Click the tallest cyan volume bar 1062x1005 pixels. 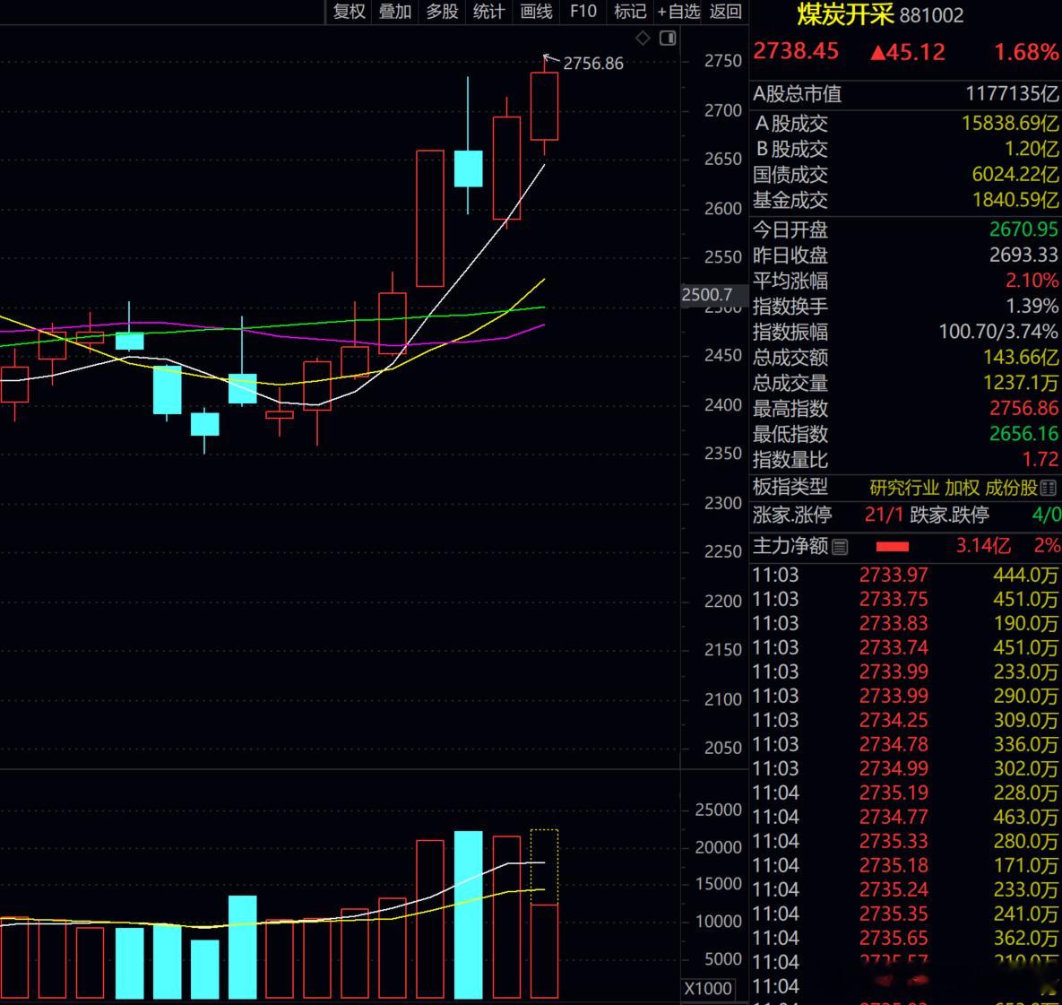point(468,914)
